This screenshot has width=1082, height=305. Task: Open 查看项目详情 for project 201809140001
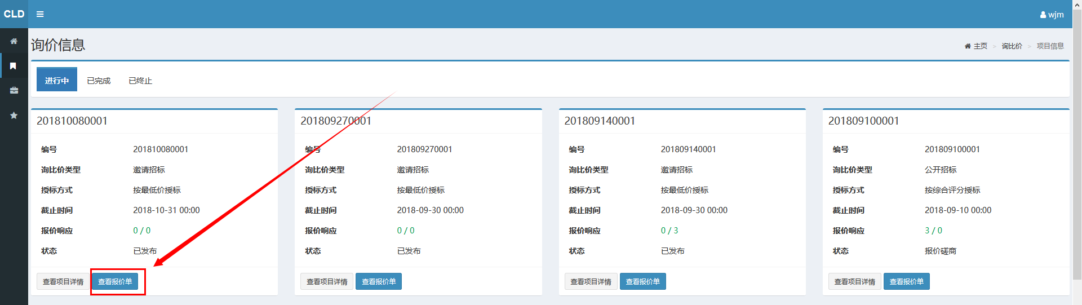pyautogui.click(x=591, y=281)
